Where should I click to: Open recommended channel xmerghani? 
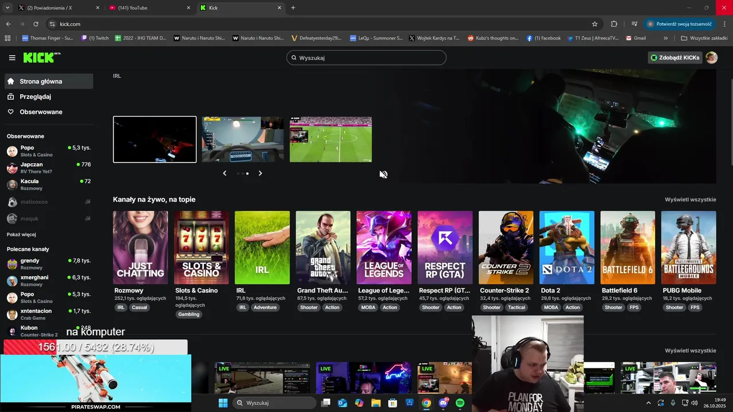(x=49, y=280)
